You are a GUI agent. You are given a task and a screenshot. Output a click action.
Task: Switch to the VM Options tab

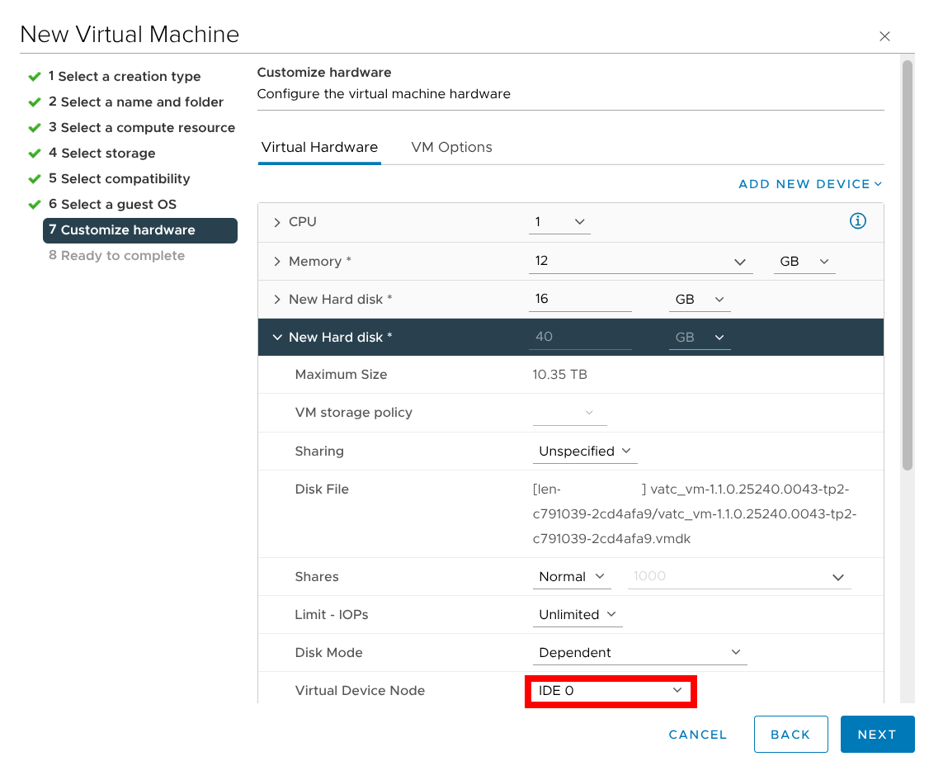[x=451, y=148]
